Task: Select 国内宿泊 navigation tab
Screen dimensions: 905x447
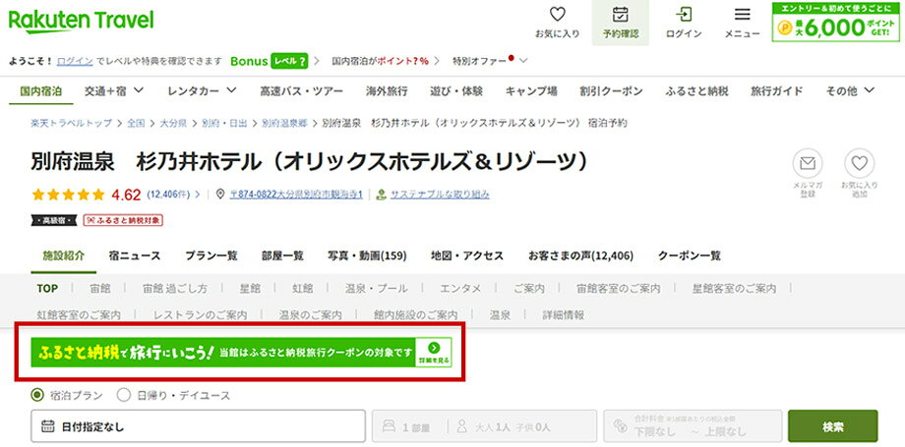Action: [x=41, y=91]
